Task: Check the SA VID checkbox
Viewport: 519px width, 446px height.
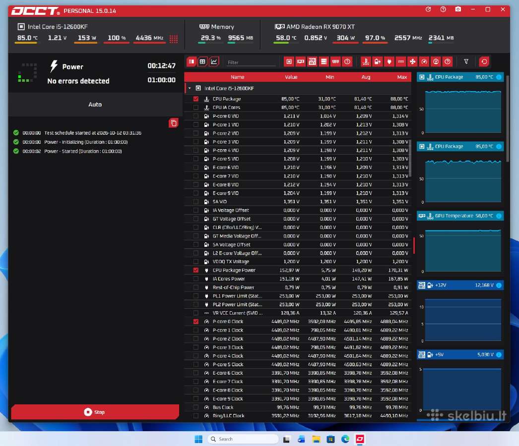Action: [x=196, y=202]
